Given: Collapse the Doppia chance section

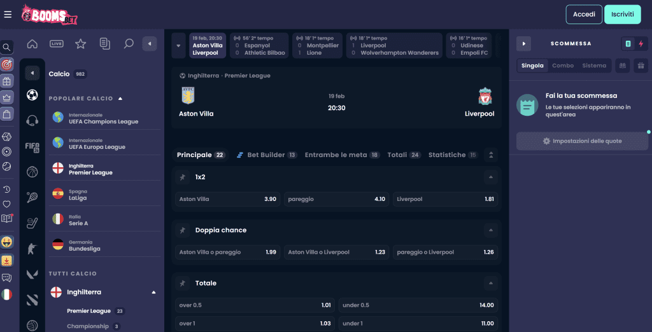Looking at the screenshot, I should click(x=491, y=230).
